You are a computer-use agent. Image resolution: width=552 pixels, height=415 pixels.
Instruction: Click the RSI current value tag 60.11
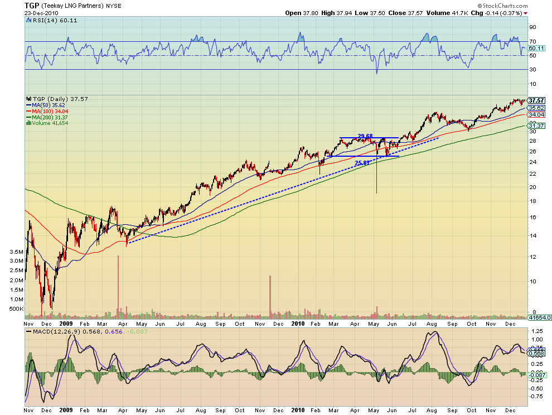tap(536, 49)
